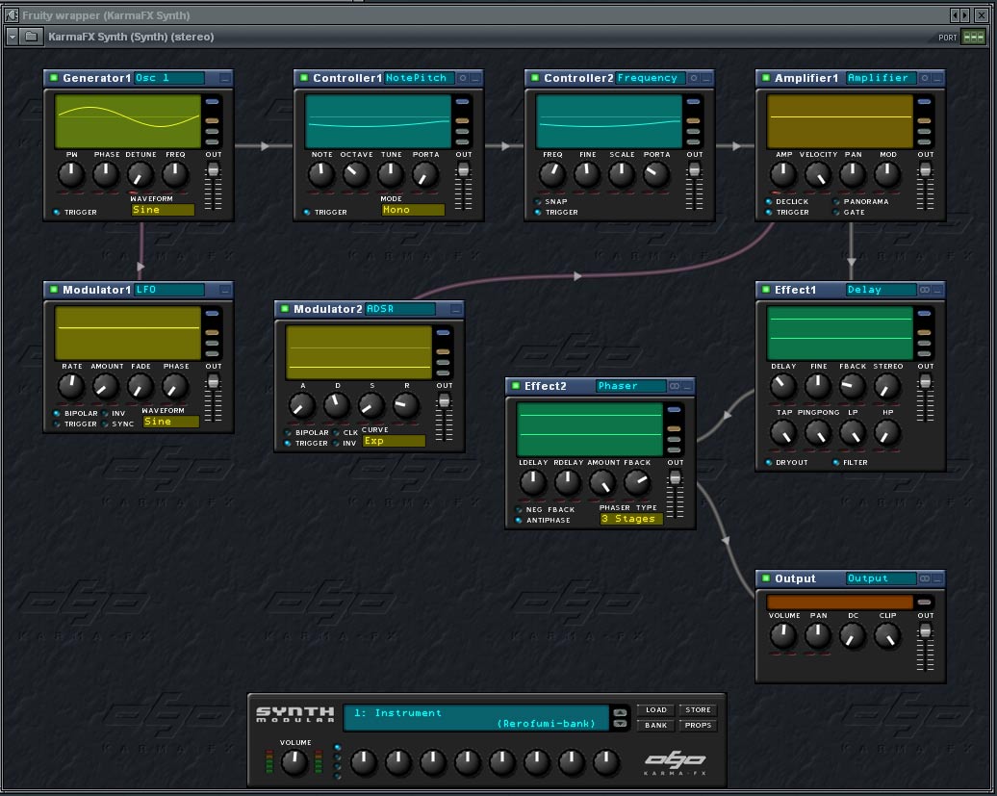The image size is (997, 796).
Task: Enable CLK on Modulator2 ADSR
Action: click(x=337, y=432)
